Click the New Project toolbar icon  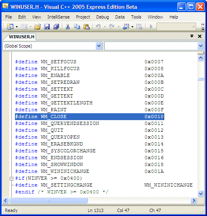10,27
